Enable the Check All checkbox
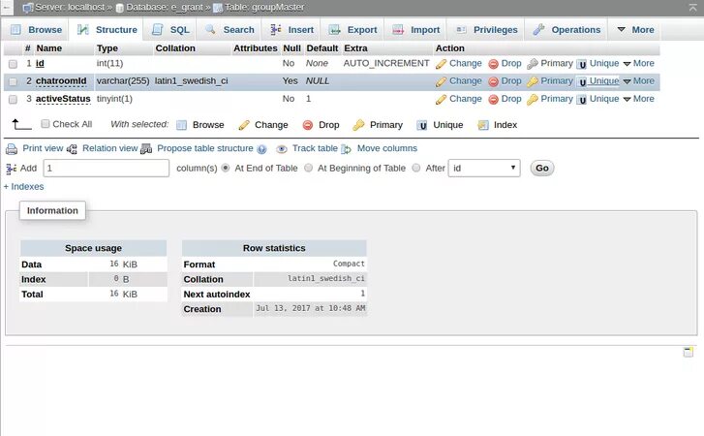 pos(45,123)
